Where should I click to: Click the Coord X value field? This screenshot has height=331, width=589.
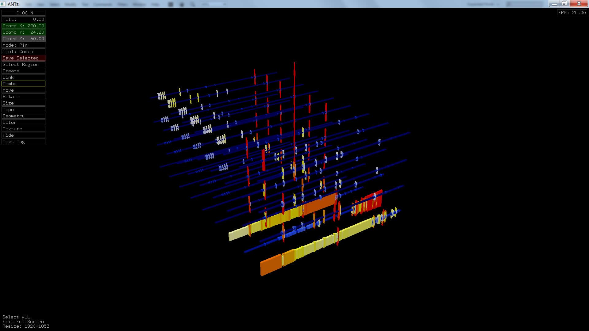click(x=23, y=26)
